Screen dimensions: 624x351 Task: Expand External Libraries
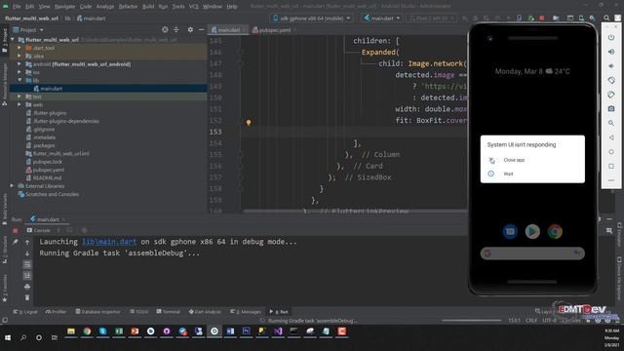[12, 186]
